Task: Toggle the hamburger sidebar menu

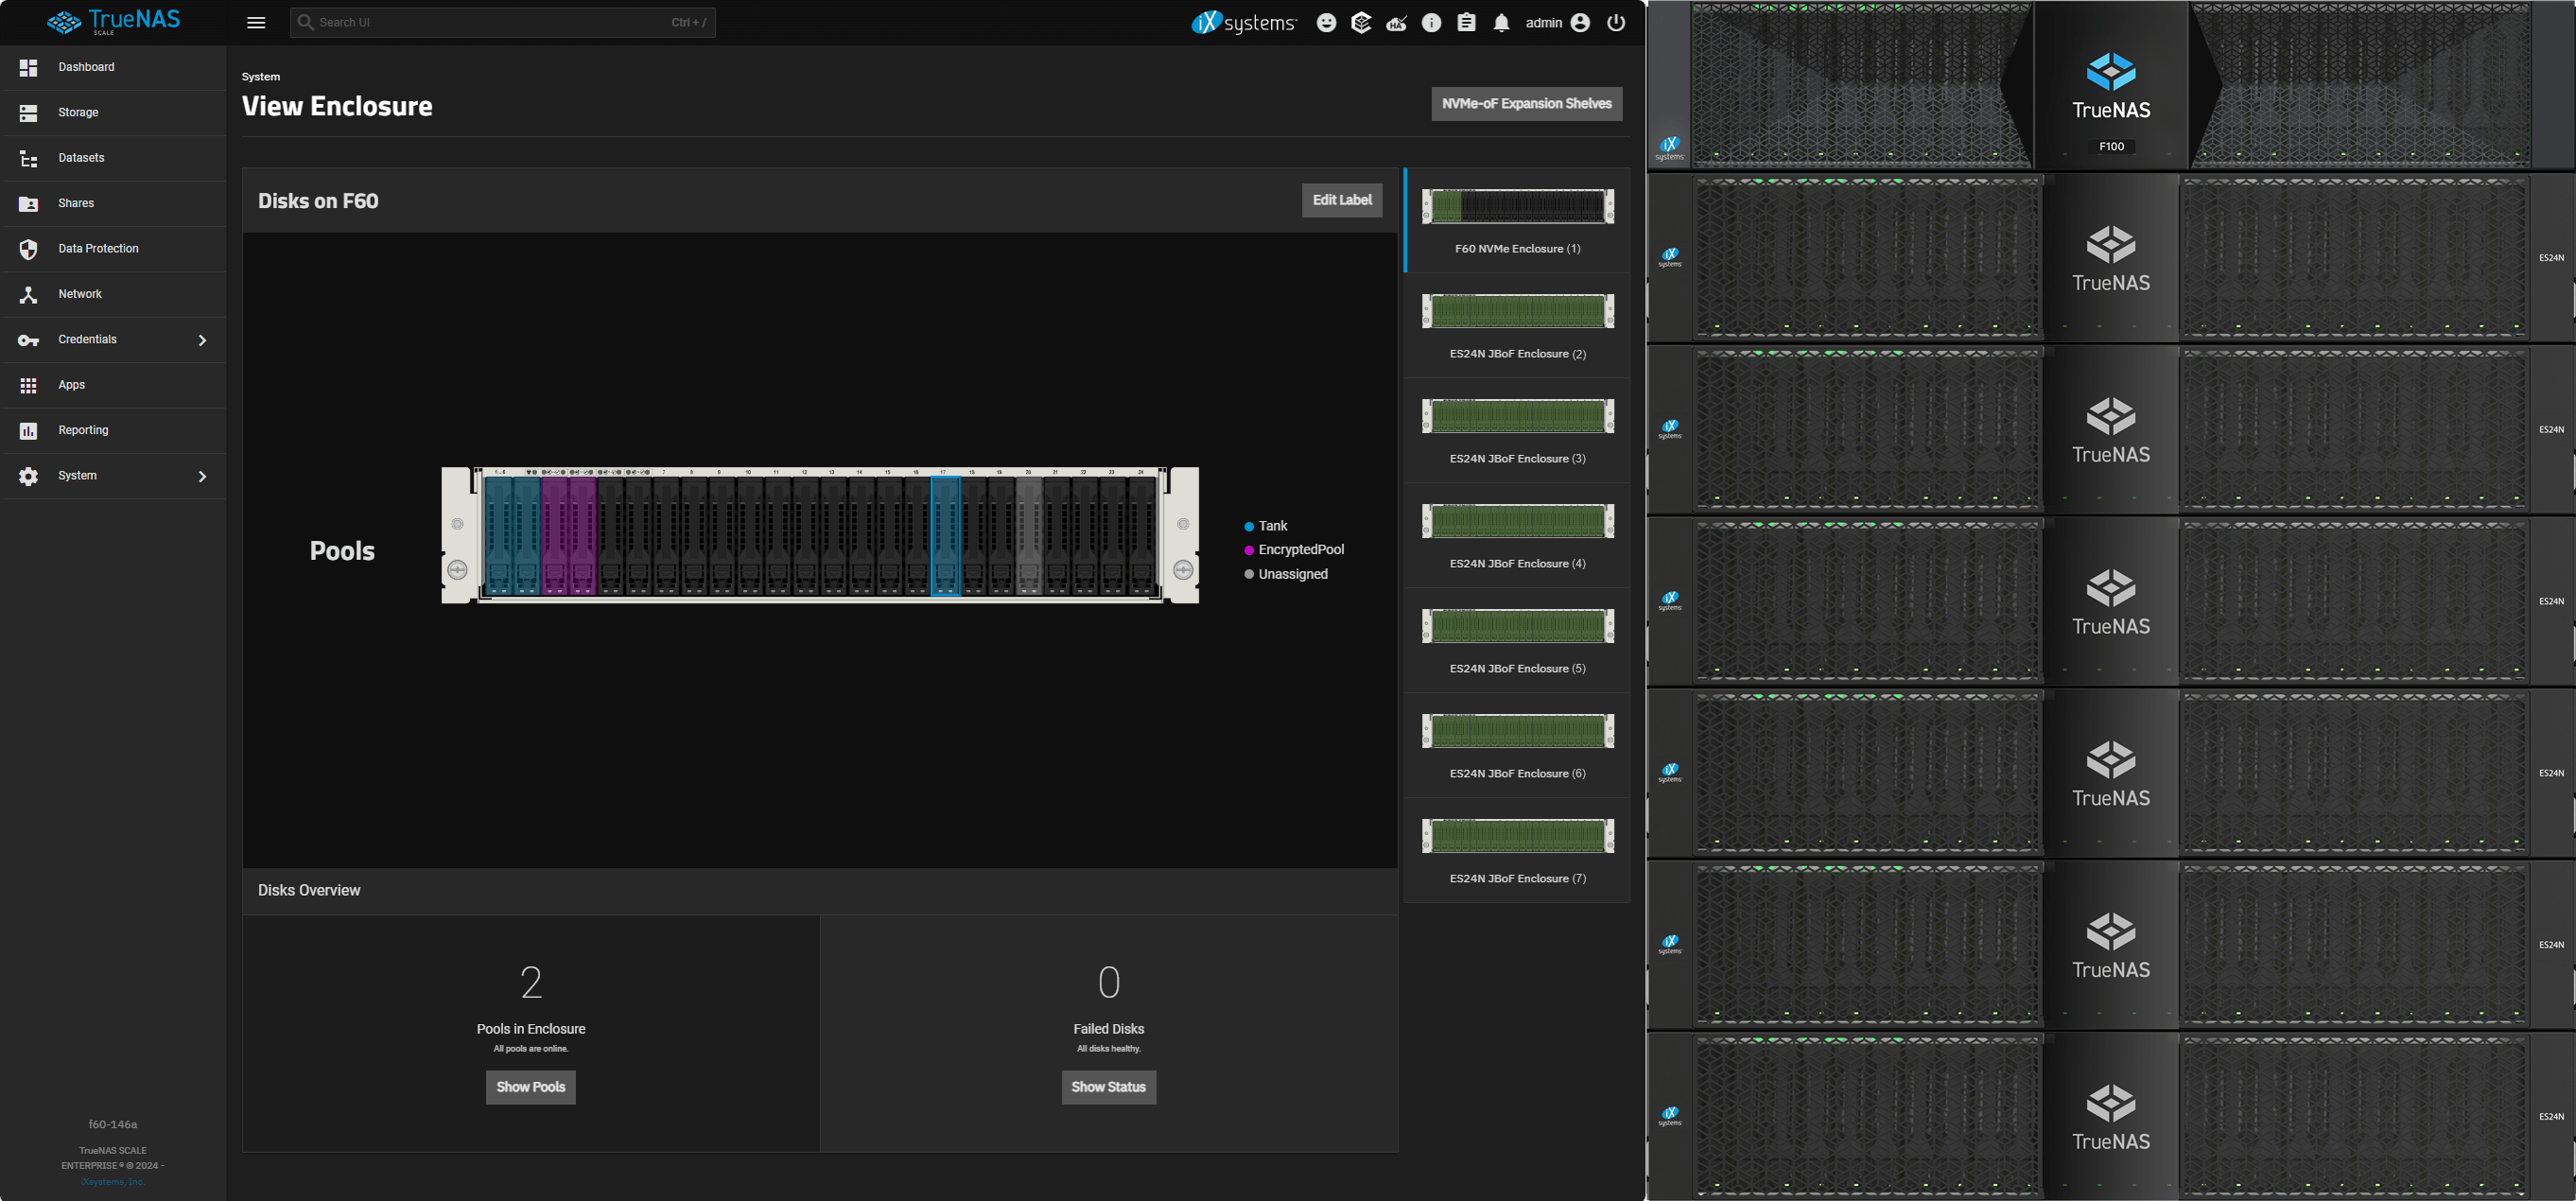Action: [x=256, y=23]
